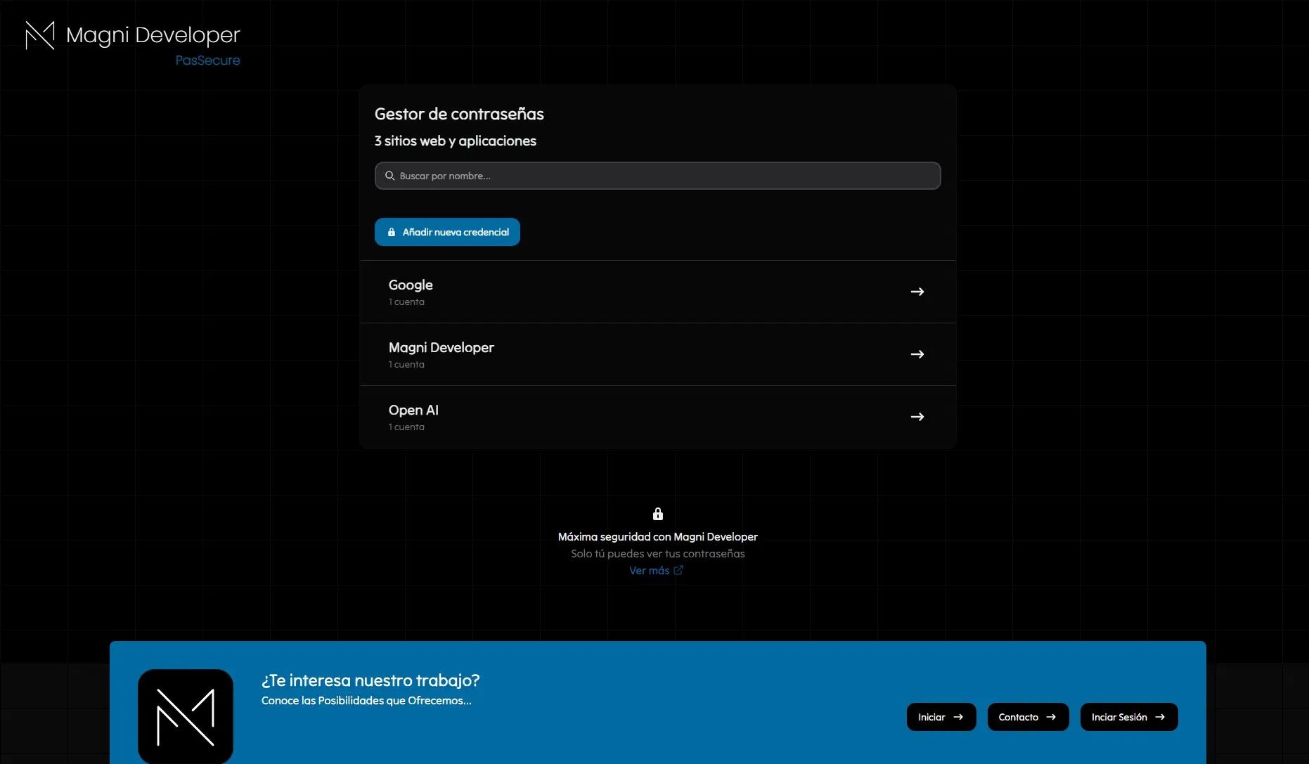1309x764 pixels.
Task: Click Solo tú puedes ver tus contraseñas text
Action: 658,554
